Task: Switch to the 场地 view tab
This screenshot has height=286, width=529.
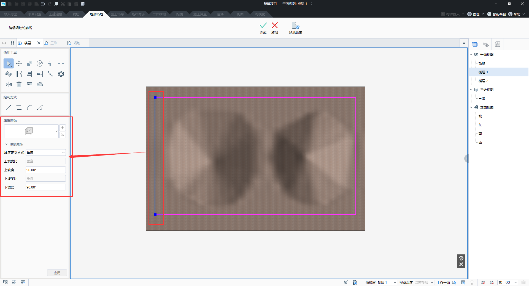Action: tap(77, 43)
